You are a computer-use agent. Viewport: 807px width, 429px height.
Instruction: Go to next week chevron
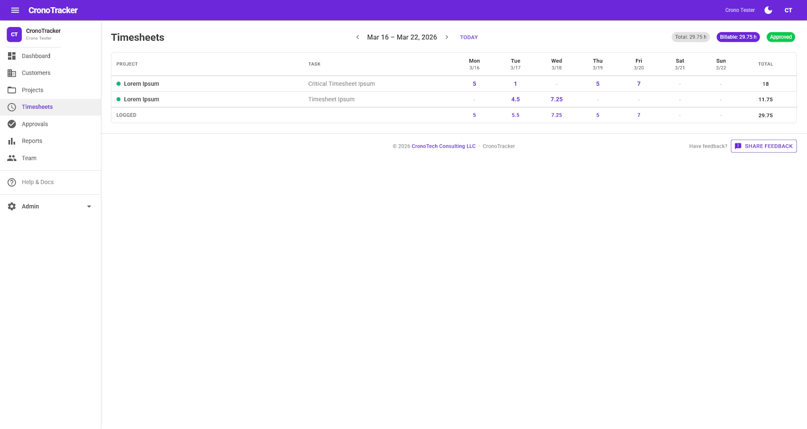coord(447,37)
